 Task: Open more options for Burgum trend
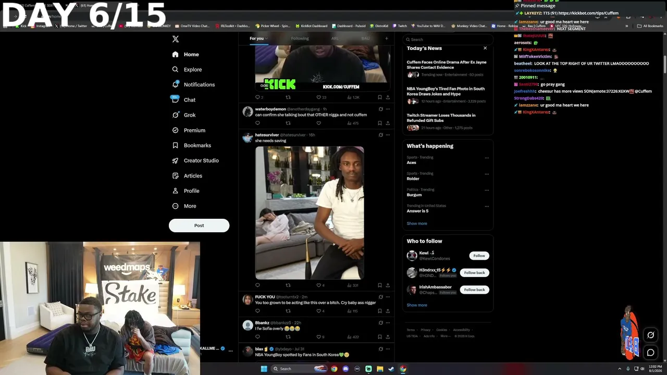click(x=487, y=190)
